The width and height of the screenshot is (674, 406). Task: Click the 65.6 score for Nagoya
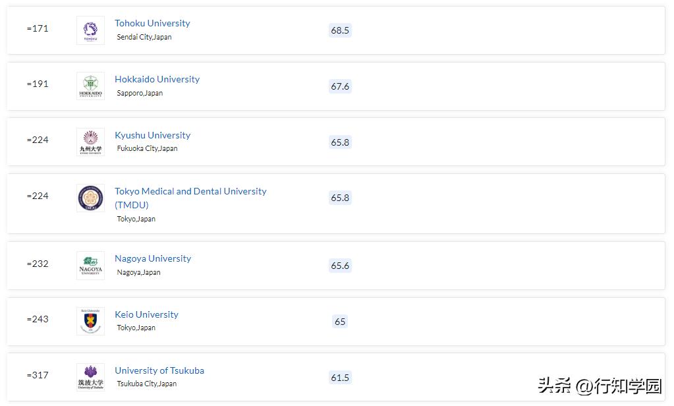pyautogui.click(x=340, y=266)
